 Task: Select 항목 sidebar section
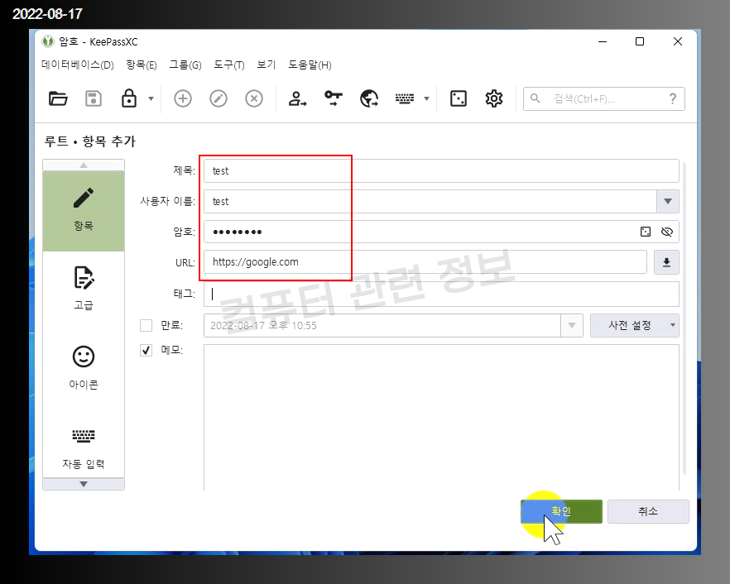pyautogui.click(x=84, y=211)
